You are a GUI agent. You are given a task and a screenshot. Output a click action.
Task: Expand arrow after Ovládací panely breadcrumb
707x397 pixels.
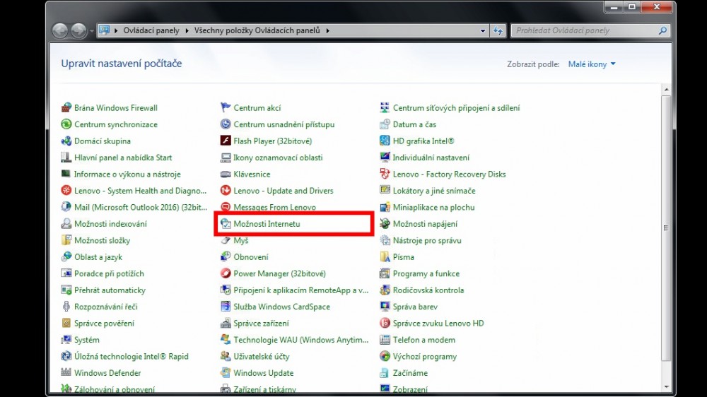coord(187,31)
